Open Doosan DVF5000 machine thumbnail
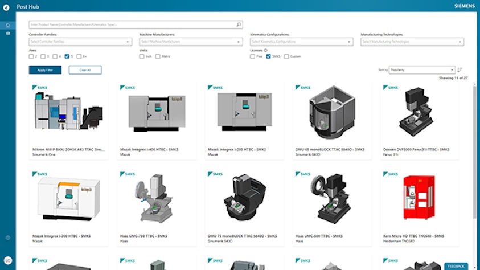480x270 pixels. coord(416,112)
